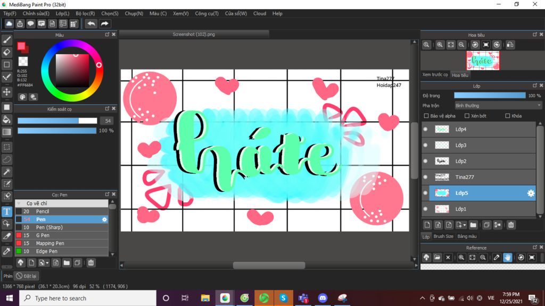Adjust the brush size slider
This screenshot has width=545, height=306.
(x=57, y=121)
